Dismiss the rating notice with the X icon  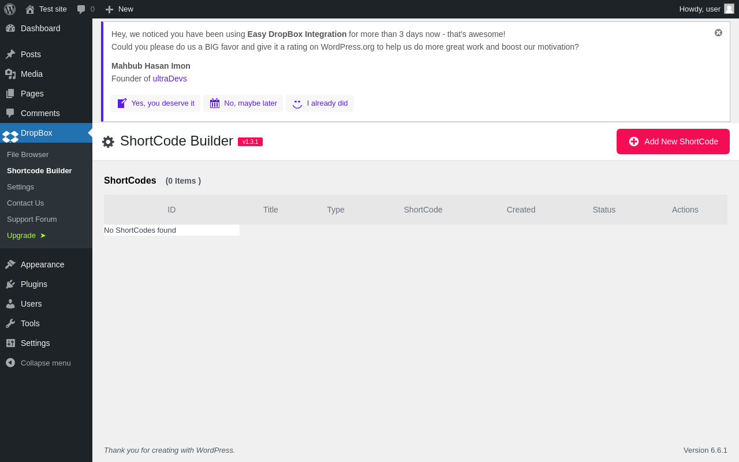718,33
